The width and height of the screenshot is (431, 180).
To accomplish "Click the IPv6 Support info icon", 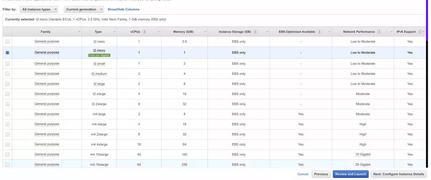I will [419, 32].
